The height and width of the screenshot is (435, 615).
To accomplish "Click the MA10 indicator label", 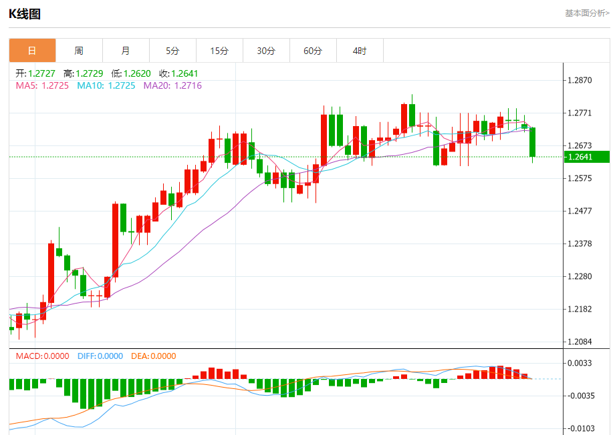I will pos(106,85).
